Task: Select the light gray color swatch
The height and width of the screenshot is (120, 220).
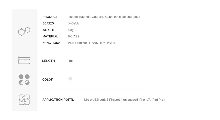Action: [70, 79]
